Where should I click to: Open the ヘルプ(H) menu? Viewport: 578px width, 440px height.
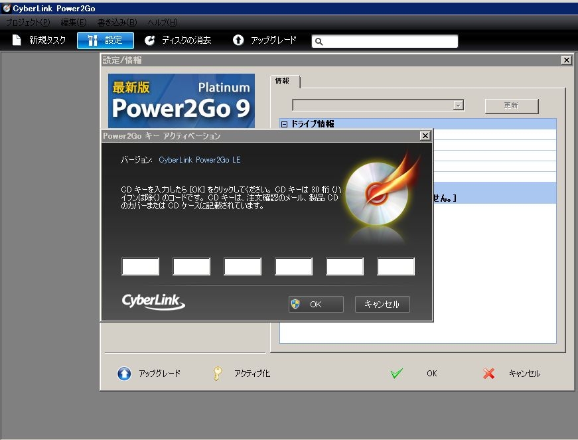tap(162, 23)
